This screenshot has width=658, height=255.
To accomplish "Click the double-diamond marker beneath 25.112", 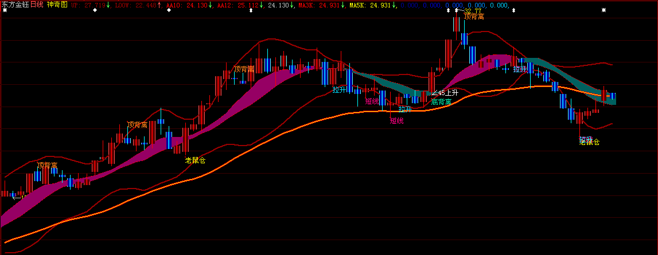I will pyautogui.click(x=251, y=10).
